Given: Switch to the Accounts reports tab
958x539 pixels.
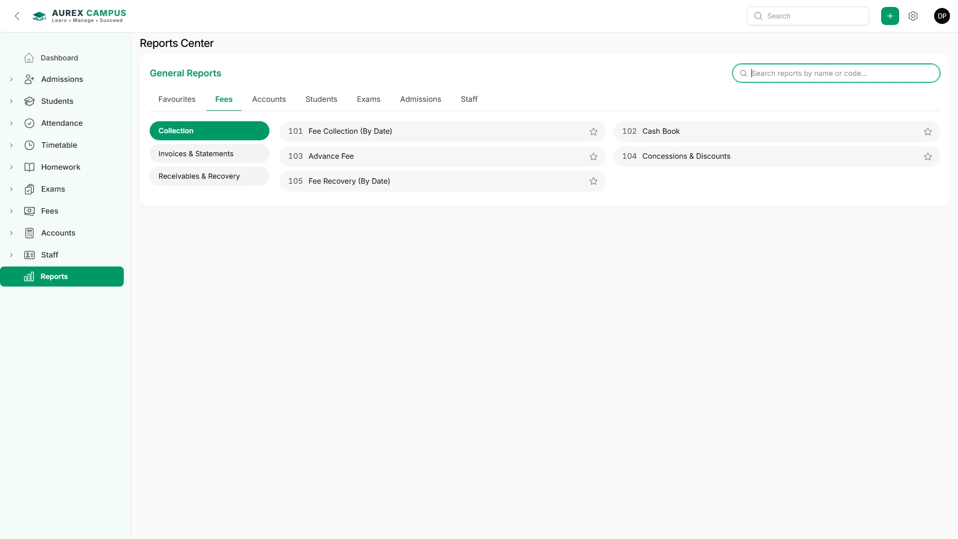Looking at the screenshot, I should pos(269,99).
